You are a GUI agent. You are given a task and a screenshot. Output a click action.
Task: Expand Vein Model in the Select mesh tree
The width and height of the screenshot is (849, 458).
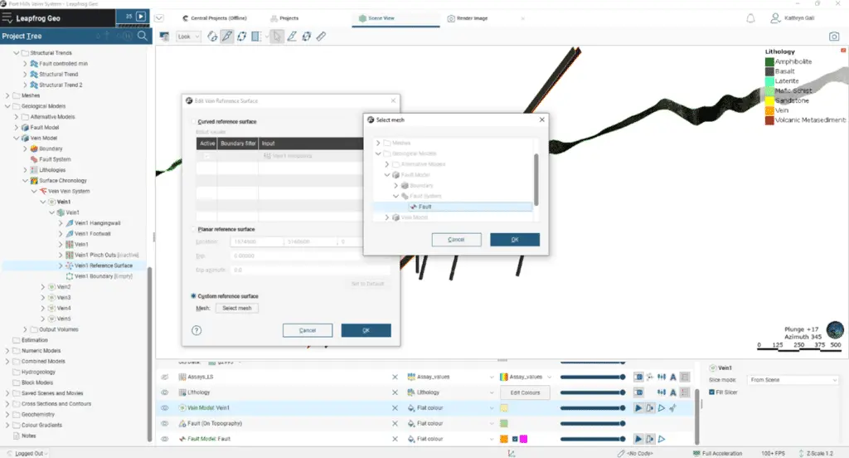tap(386, 217)
